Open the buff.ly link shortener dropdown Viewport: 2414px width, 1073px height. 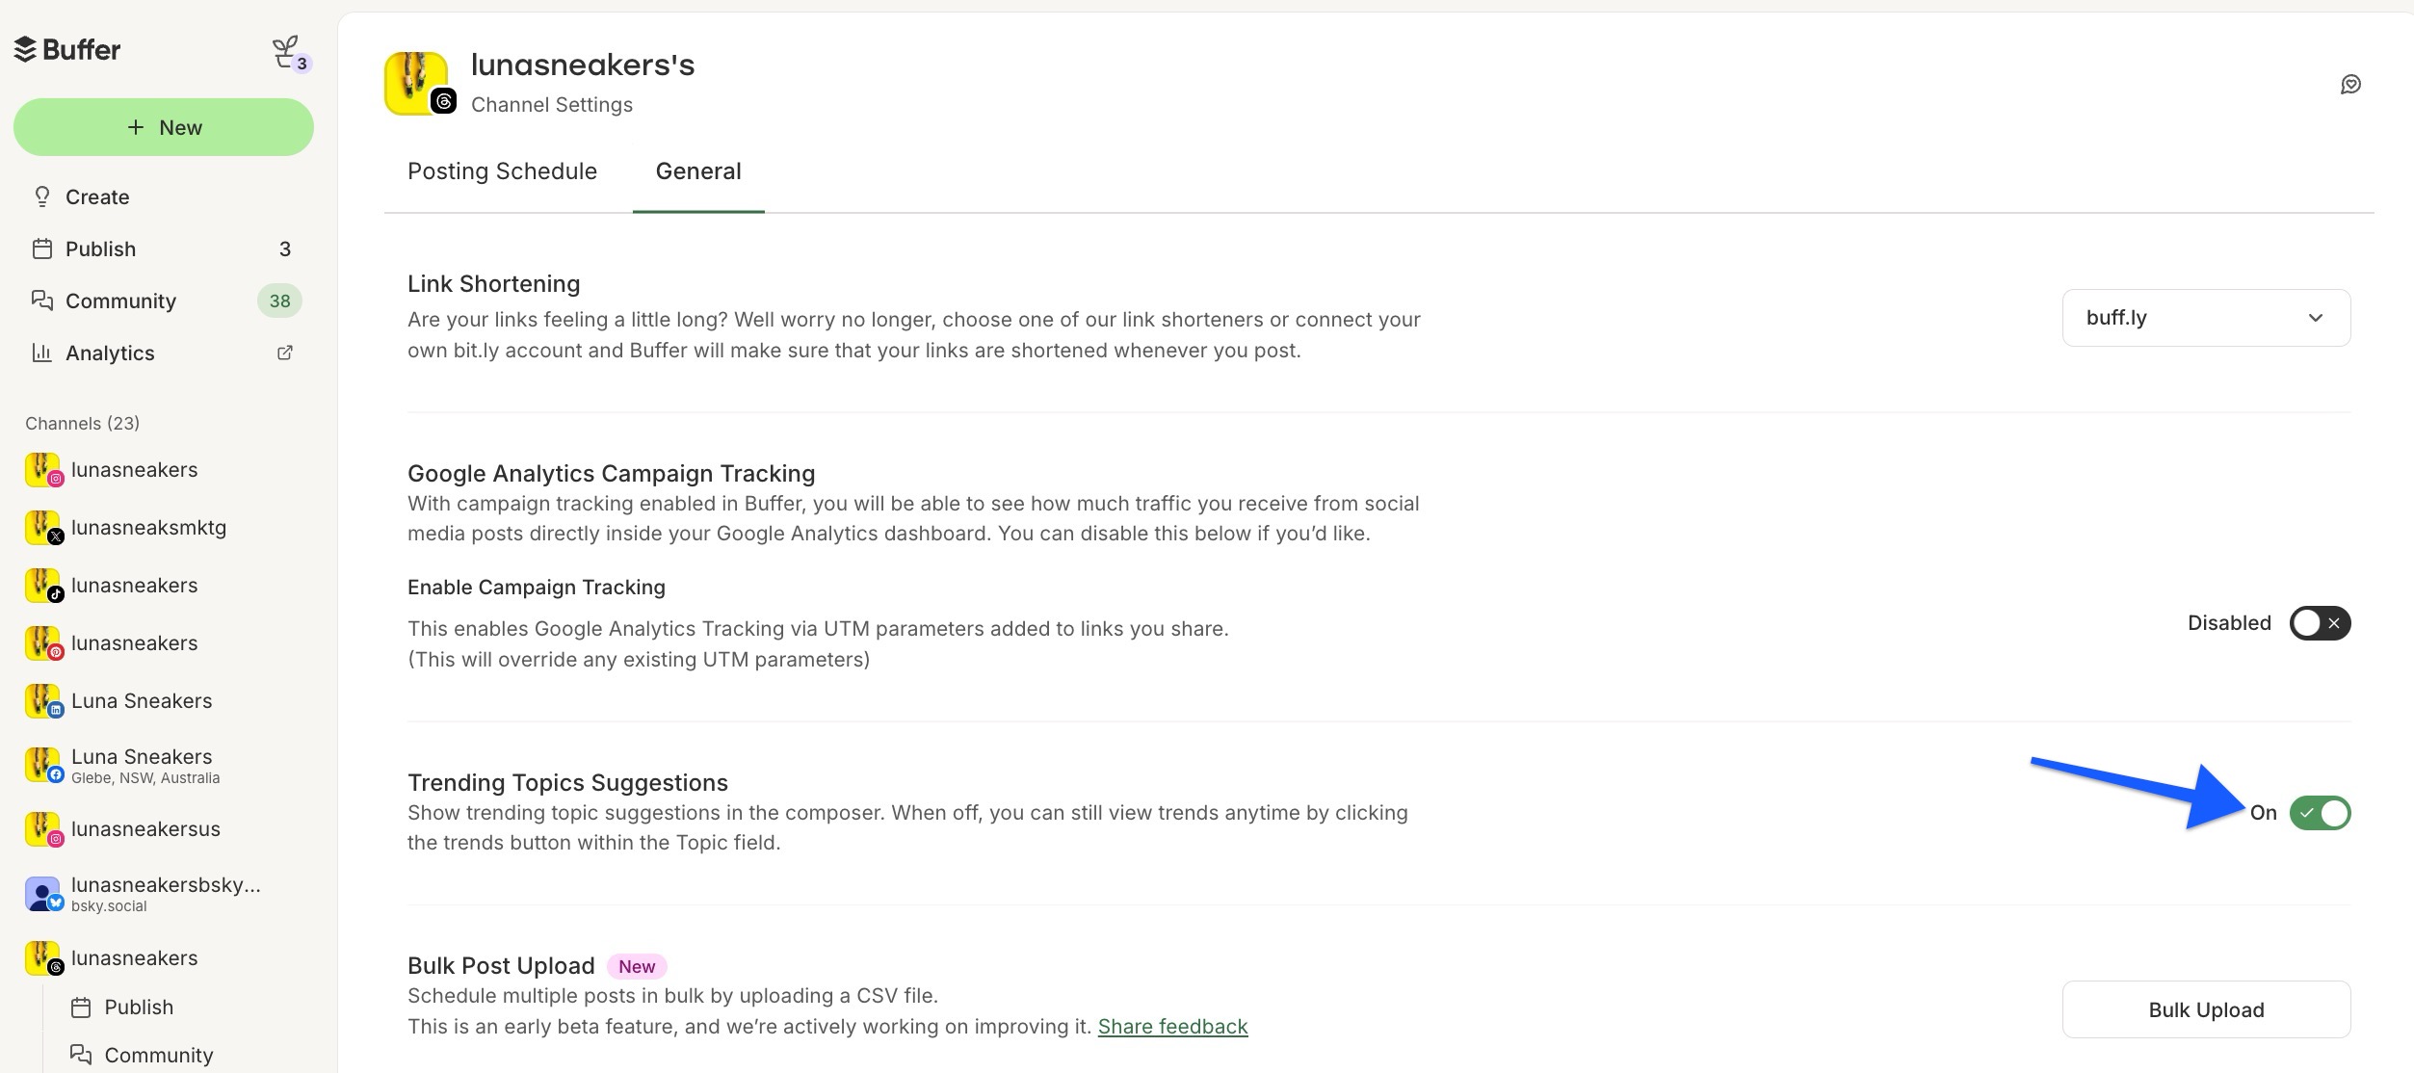pos(2206,318)
